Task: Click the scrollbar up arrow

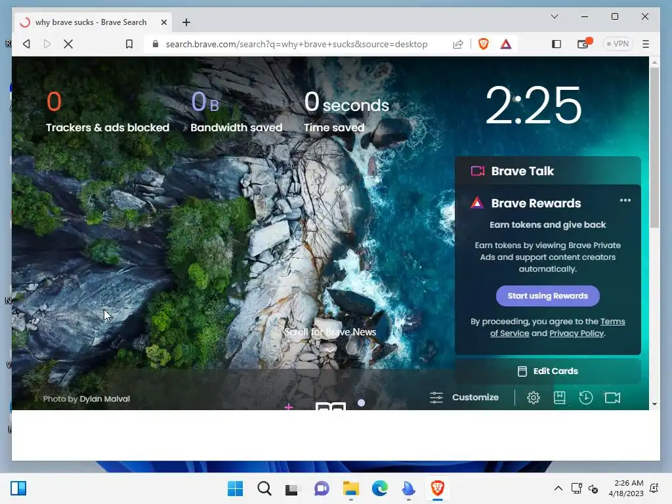Action: tap(654, 62)
